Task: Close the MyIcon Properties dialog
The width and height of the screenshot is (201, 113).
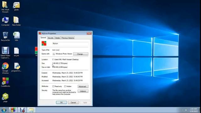Action: (89, 34)
